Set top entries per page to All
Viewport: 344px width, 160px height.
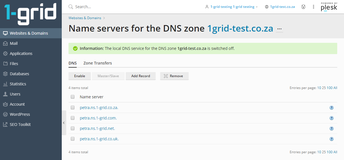coord(335,88)
